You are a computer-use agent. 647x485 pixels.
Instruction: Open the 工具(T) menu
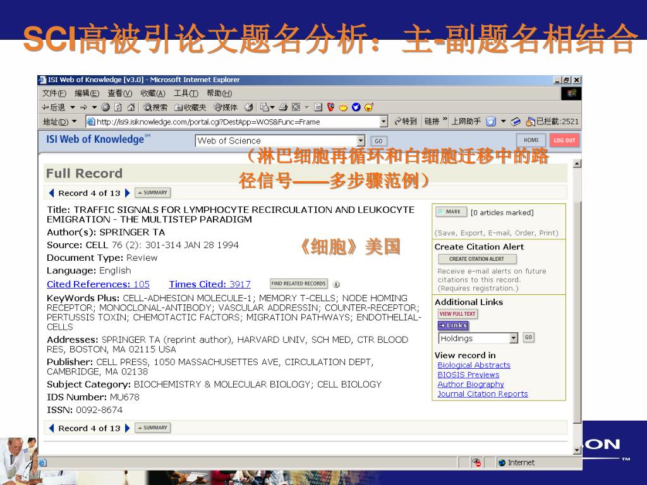point(186,93)
